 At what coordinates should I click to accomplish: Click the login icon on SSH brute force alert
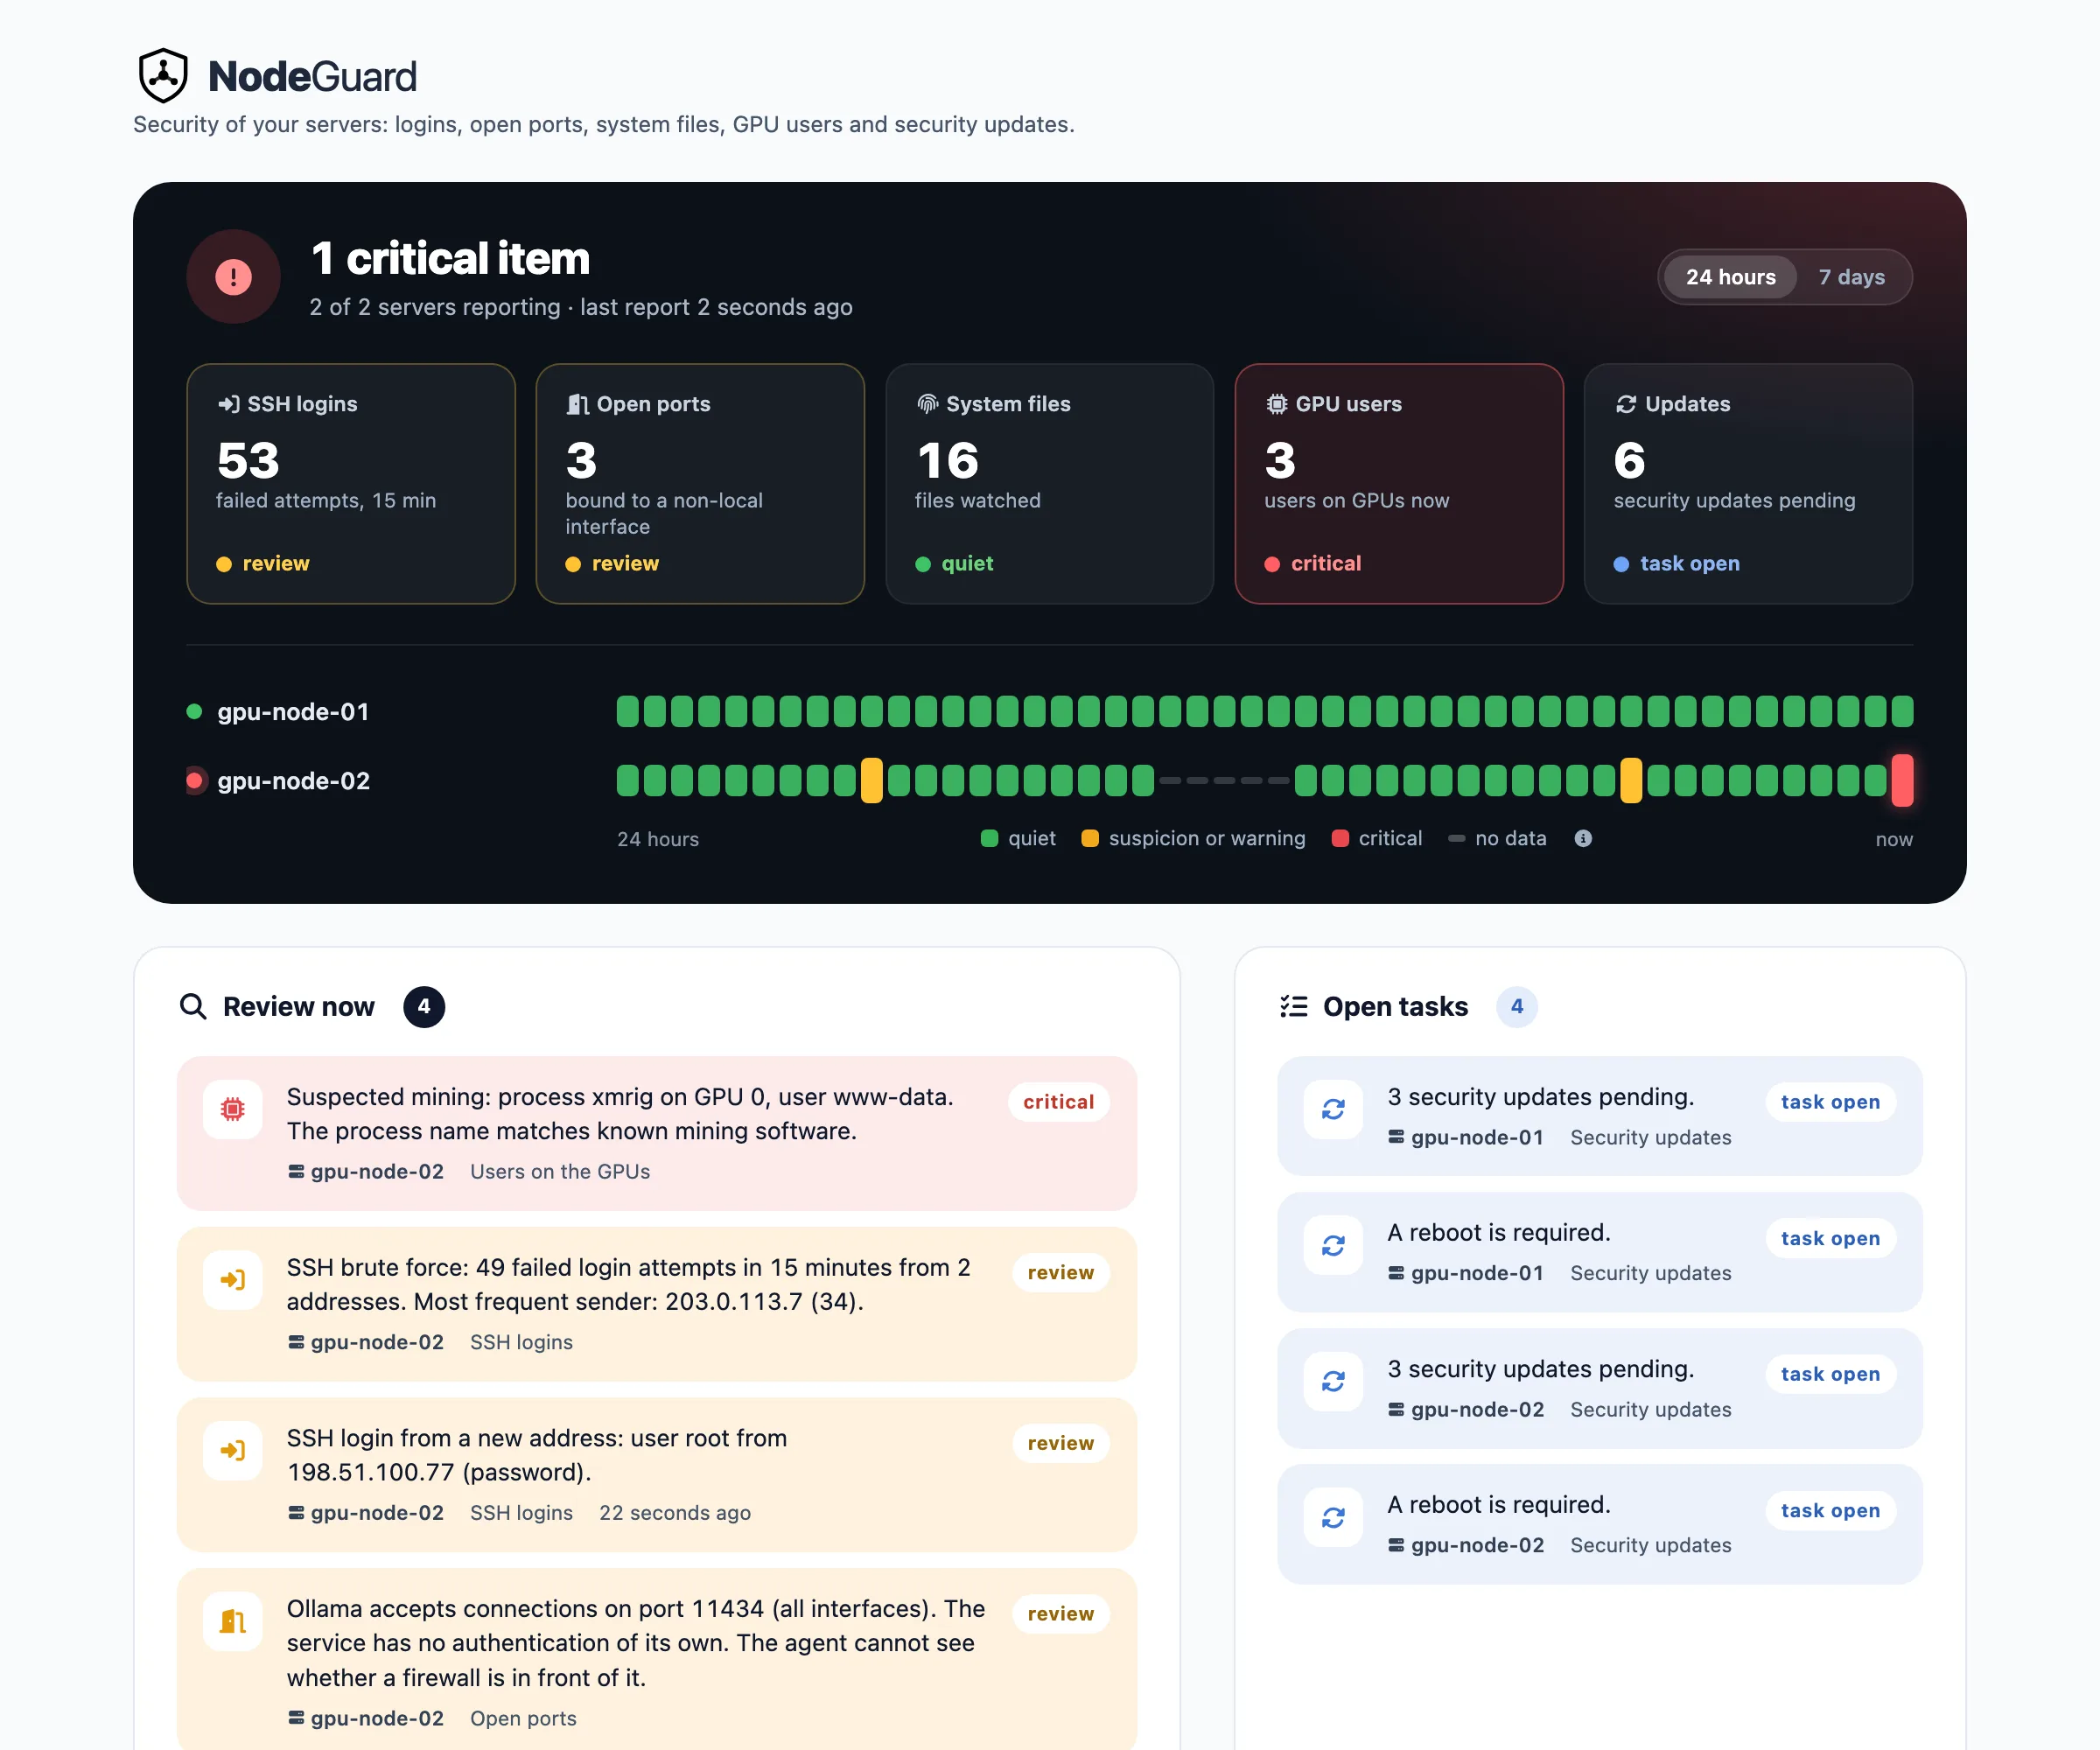coord(233,1280)
